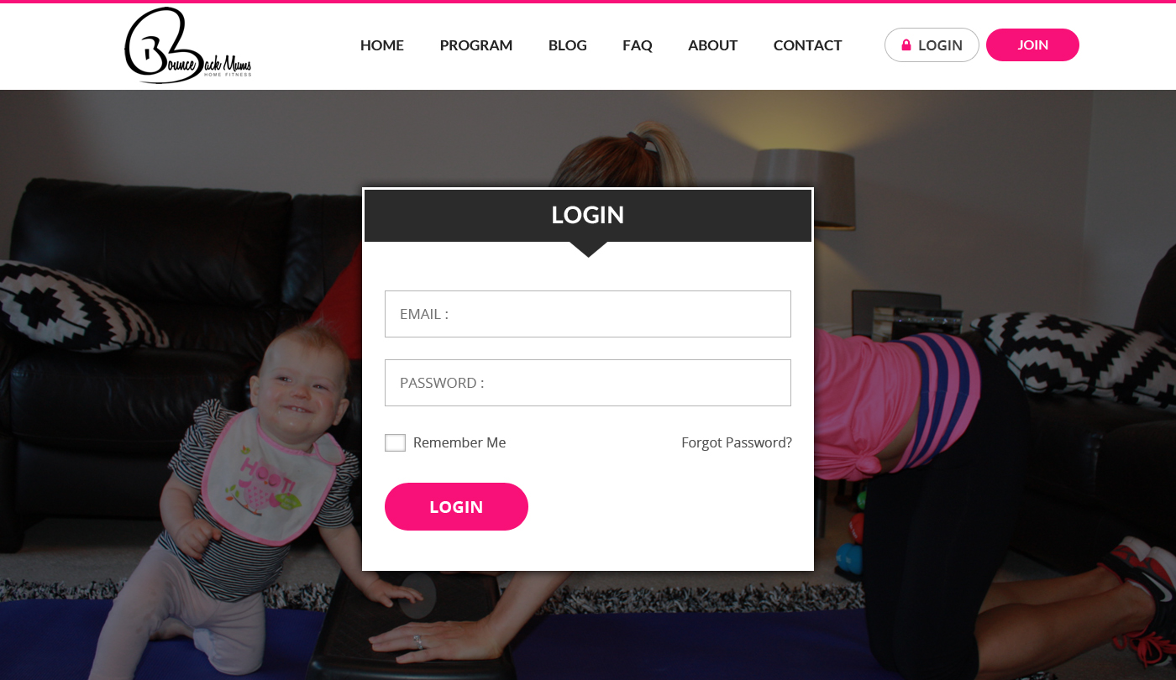
Task: Click the downward triangle pointer under the Login header
Action: (x=588, y=249)
